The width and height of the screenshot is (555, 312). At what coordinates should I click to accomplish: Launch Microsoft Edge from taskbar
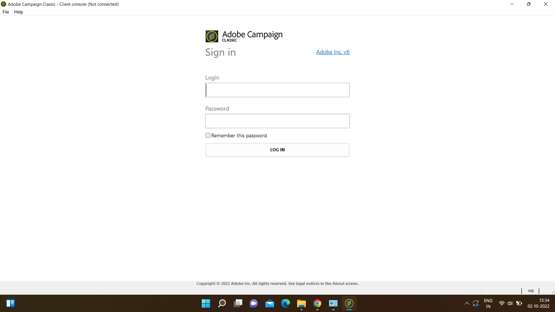point(285,303)
